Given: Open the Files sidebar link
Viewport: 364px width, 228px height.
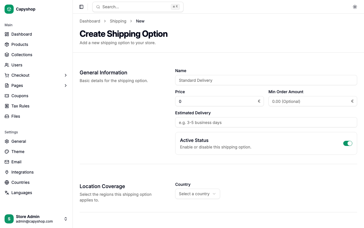Looking at the screenshot, I should (x=36, y=116).
